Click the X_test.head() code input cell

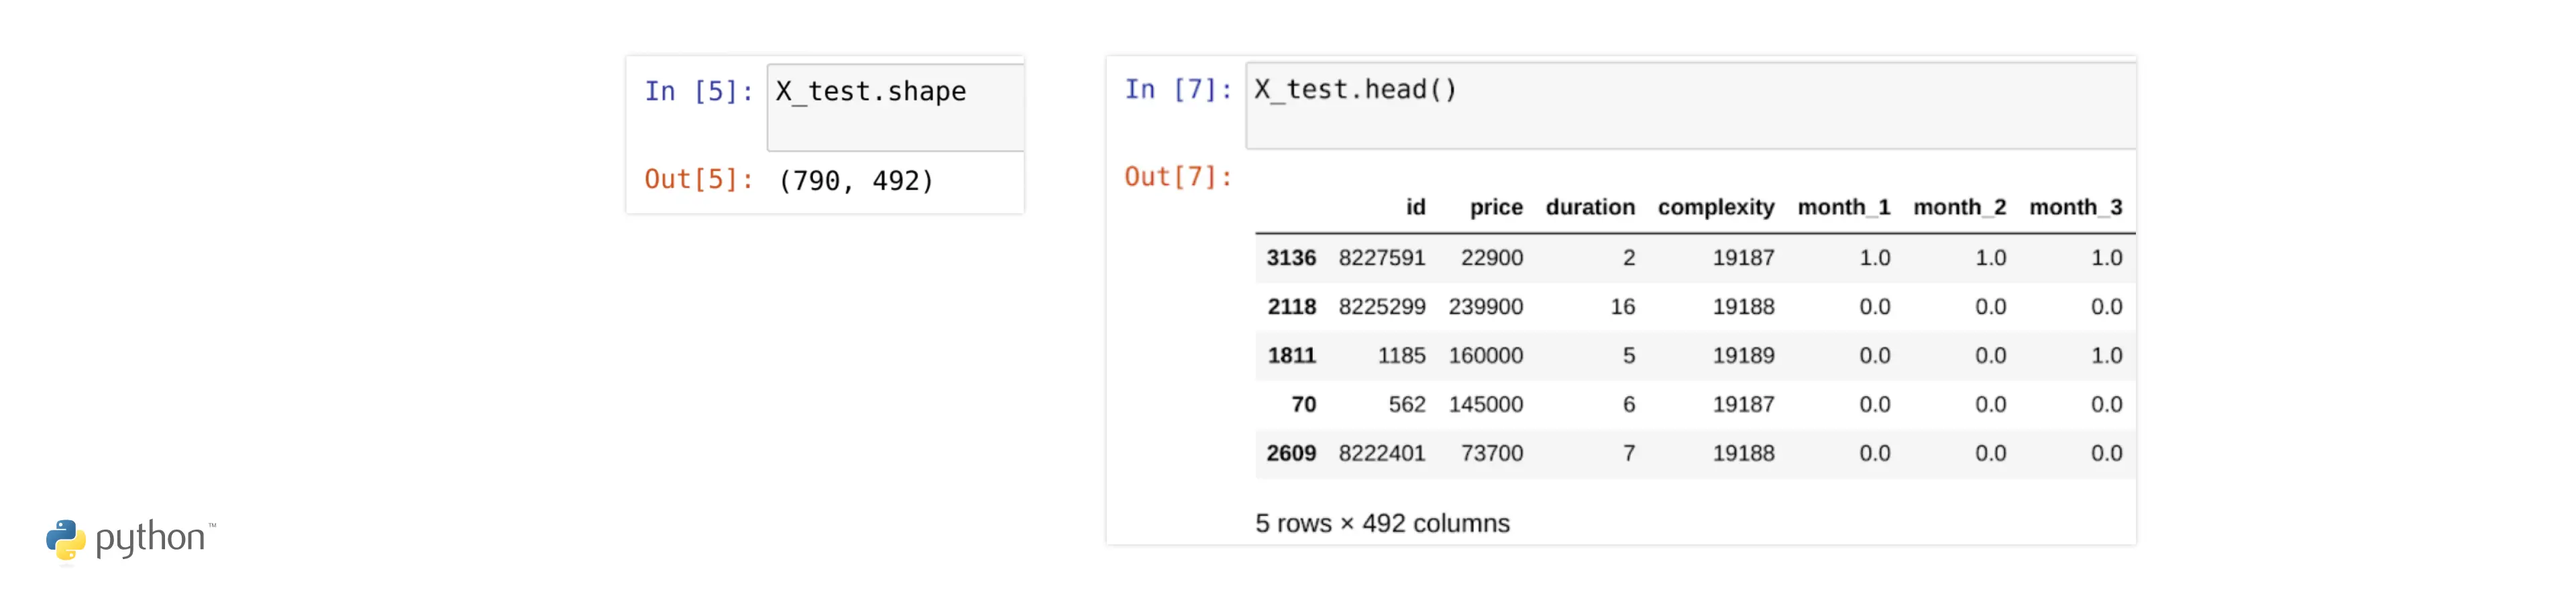1691,106
